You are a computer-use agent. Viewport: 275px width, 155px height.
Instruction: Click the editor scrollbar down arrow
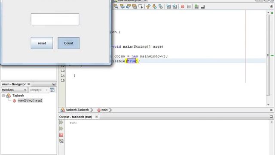pyautogui.click(x=268, y=105)
